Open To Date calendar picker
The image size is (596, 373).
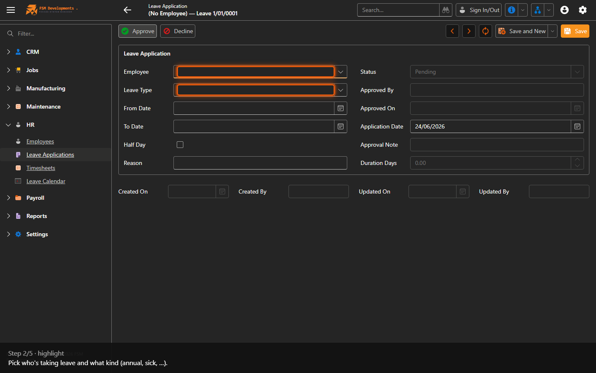click(341, 126)
